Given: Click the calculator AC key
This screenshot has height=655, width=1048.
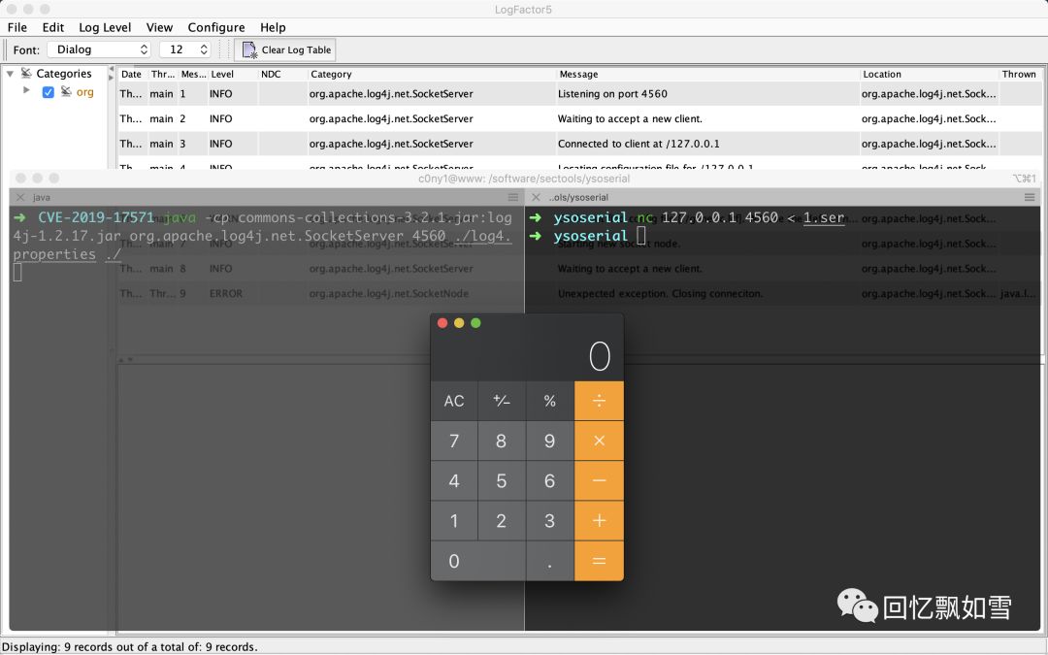Looking at the screenshot, I should tap(454, 401).
